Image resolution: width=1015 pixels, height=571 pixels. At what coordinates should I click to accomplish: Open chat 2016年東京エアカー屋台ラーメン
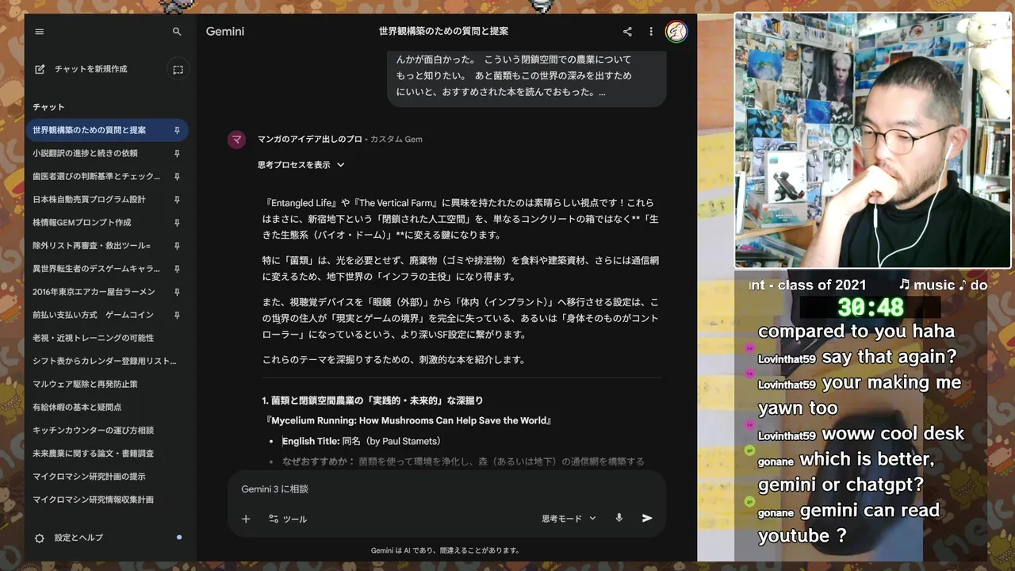[94, 292]
